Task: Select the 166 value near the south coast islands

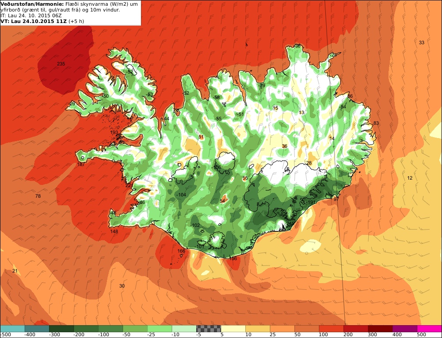Action: pos(181,251)
